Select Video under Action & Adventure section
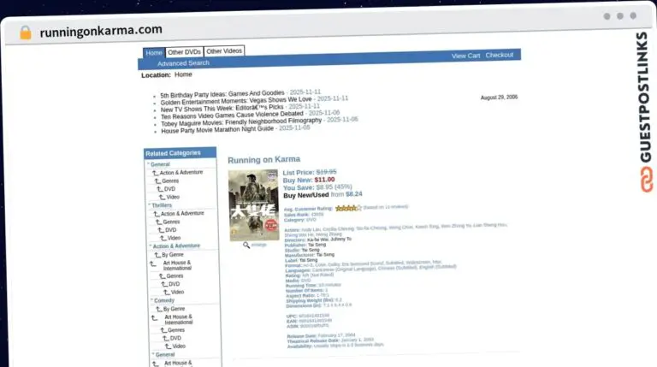The image size is (657, 367). [x=177, y=292]
